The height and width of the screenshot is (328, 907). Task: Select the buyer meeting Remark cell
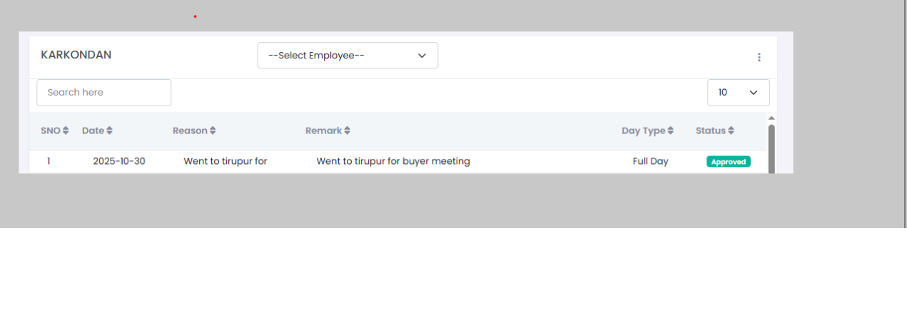(x=393, y=161)
